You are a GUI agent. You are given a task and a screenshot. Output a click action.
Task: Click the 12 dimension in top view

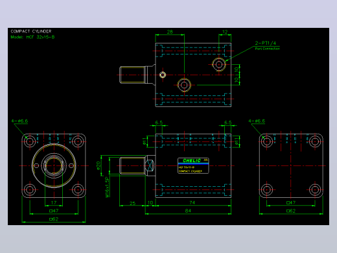click(x=225, y=32)
